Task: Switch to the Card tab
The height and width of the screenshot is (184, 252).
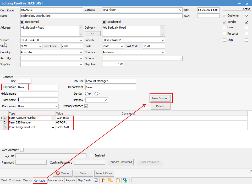Action: pos(4,180)
